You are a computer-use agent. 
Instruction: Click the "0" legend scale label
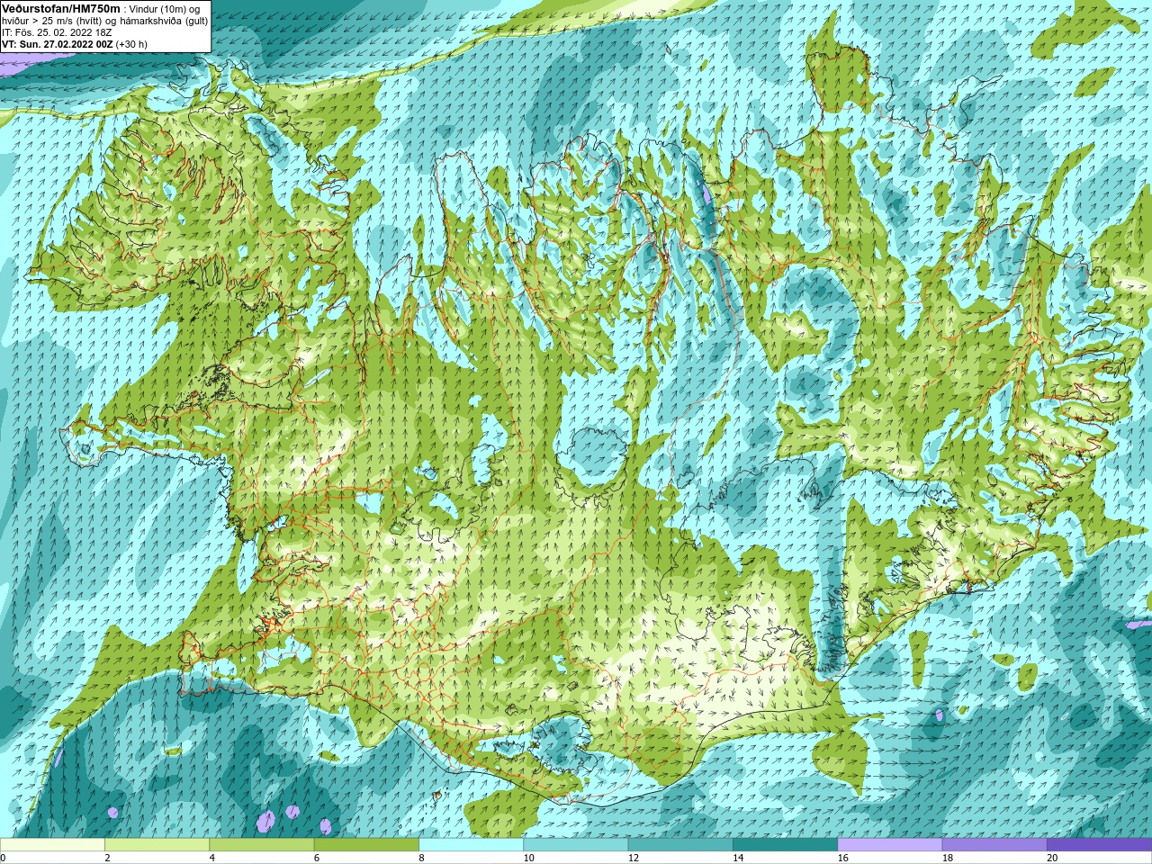(x=3, y=858)
